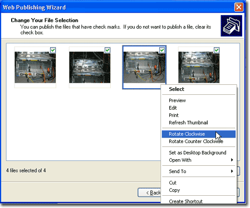The image size is (250, 208).
Task: Select the second dark server thumbnail
Action: (x=90, y=67)
